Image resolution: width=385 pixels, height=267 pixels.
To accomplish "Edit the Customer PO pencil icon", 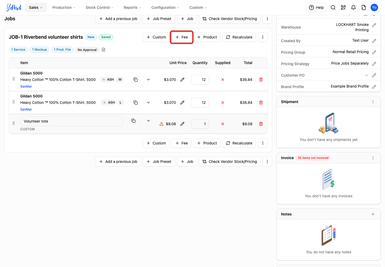I will [x=374, y=75].
